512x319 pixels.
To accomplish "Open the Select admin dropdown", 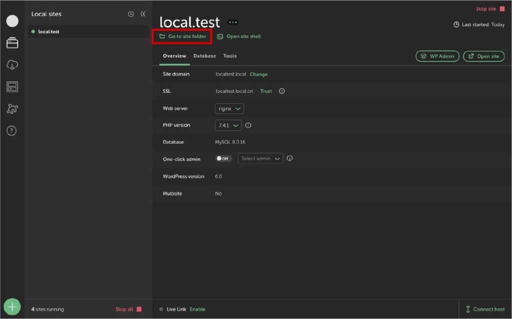I will point(260,159).
